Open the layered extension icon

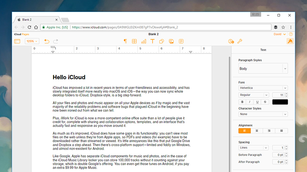click(276, 27)
